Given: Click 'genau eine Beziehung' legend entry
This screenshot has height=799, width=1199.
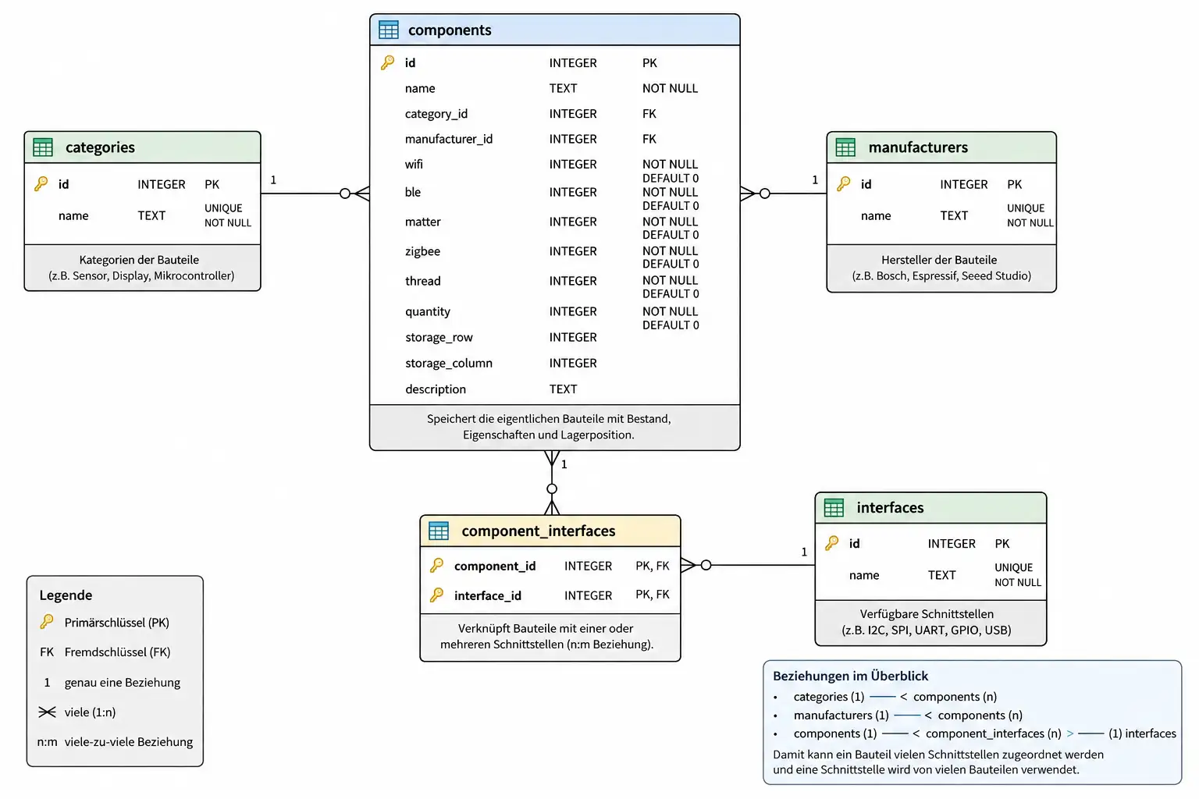Looking at the screenshot, I should point(123,682).
